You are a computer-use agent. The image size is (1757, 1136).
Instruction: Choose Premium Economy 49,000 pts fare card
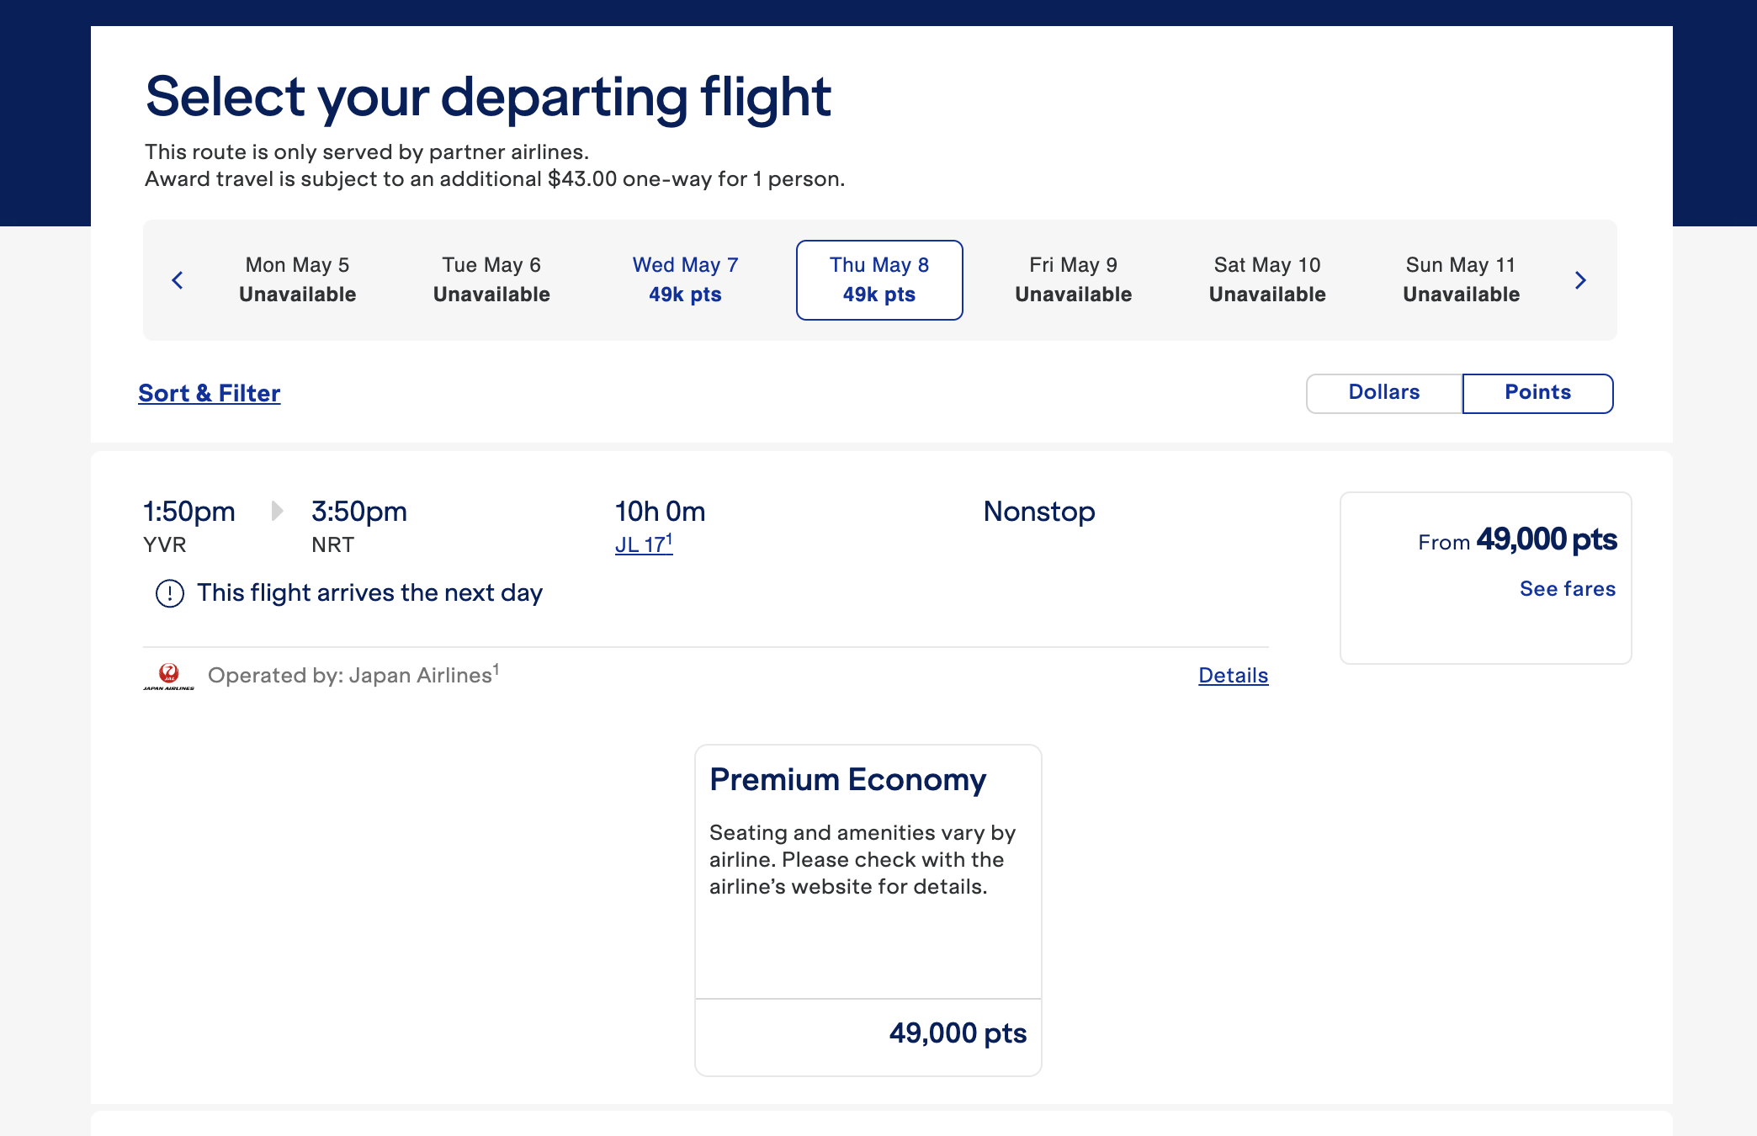tap(868, 910)
